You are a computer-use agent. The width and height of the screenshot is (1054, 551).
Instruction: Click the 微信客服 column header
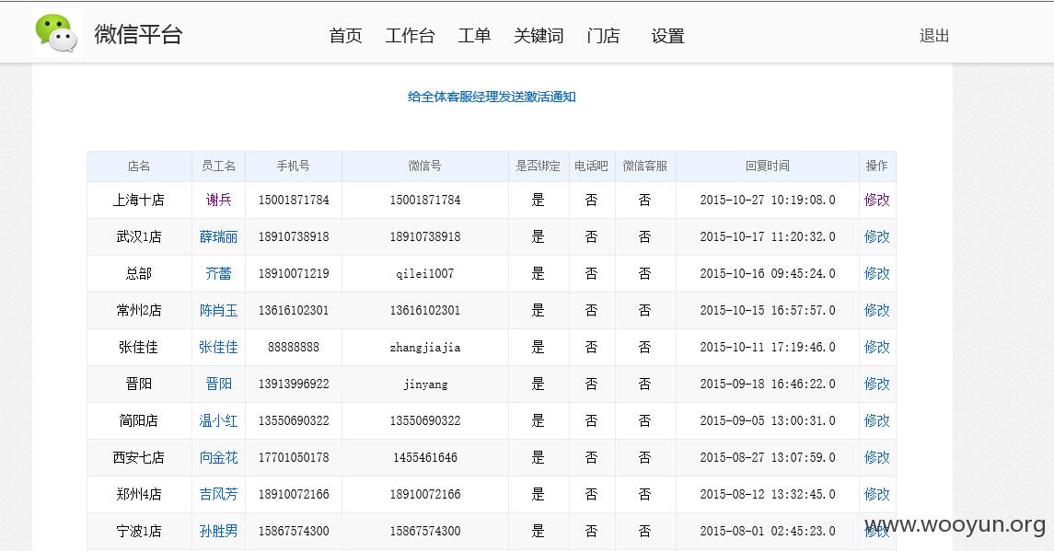(x=644, y=166)
